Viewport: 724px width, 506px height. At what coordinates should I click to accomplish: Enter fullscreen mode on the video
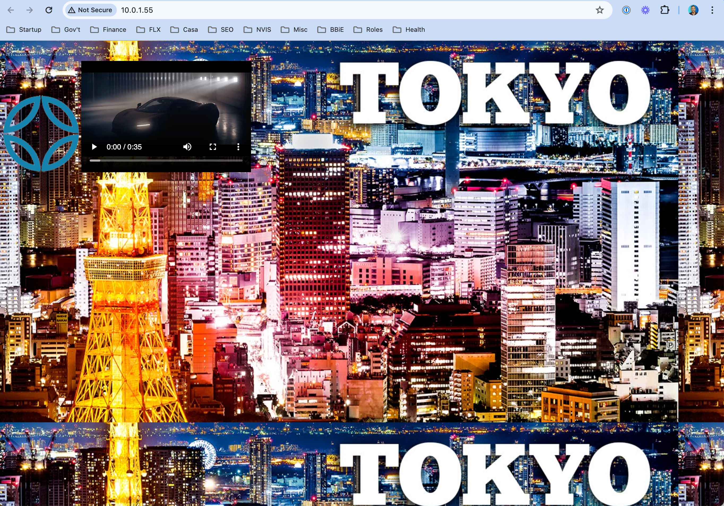(x=213, y=147)
